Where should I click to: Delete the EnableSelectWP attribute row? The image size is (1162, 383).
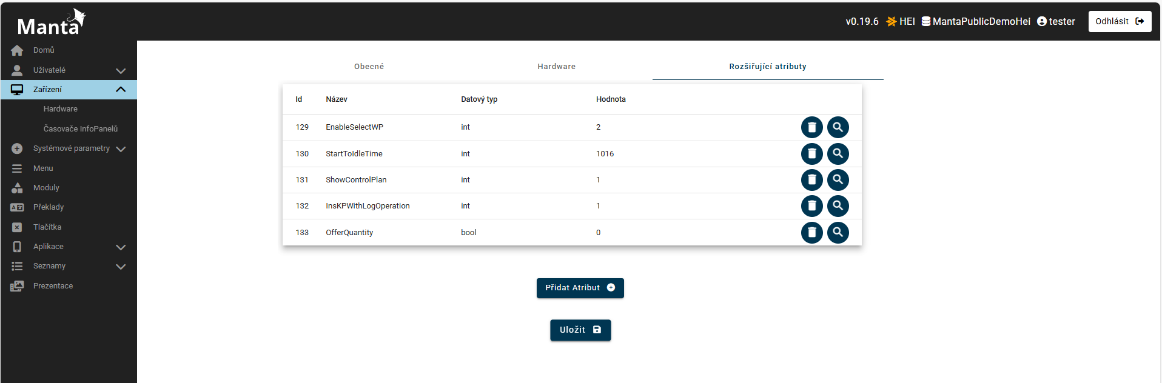point(811,127)
